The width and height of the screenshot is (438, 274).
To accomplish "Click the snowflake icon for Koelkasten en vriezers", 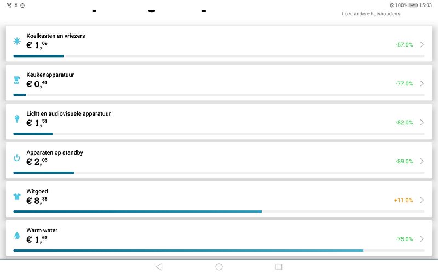I will pos(16,42).
